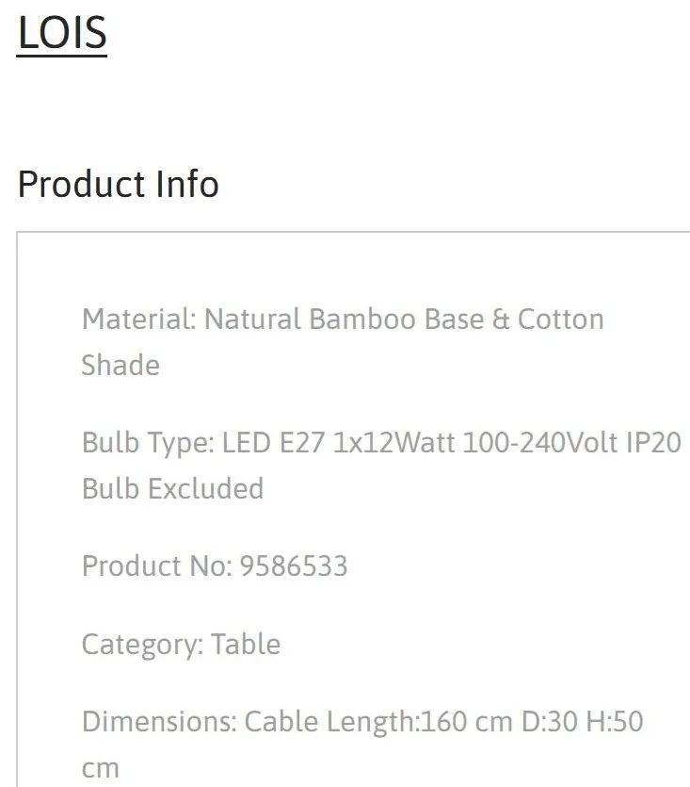Click product number 9586533
The width and height of the screenshot is (690, 787).
tap(294, 566)
